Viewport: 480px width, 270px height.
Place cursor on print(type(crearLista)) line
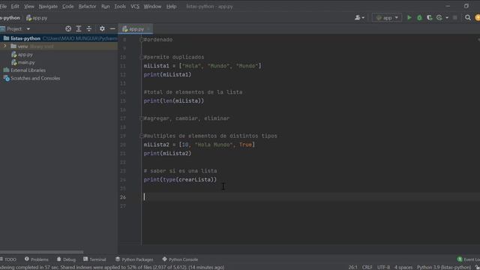click(180, 180)
